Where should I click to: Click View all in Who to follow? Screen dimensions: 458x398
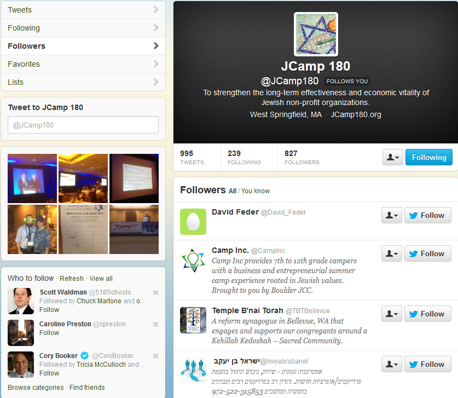coord(101,279)
